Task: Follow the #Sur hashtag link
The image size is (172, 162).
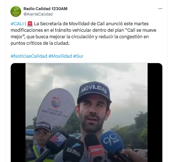Action: [x=78, y=56]
